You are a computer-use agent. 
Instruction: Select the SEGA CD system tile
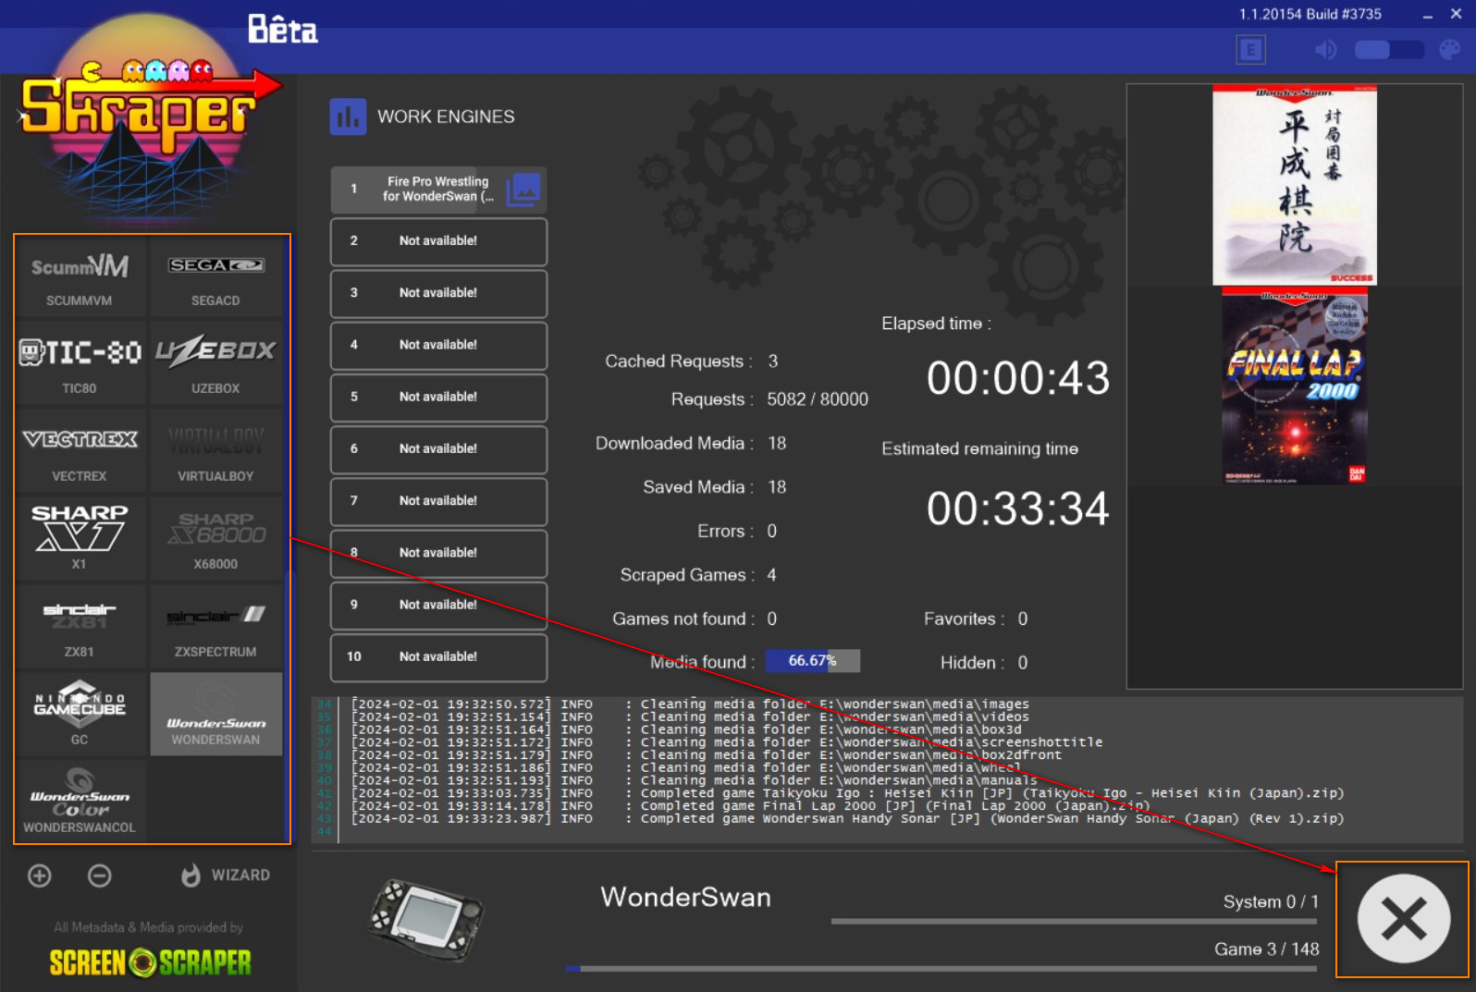(216, 277)
